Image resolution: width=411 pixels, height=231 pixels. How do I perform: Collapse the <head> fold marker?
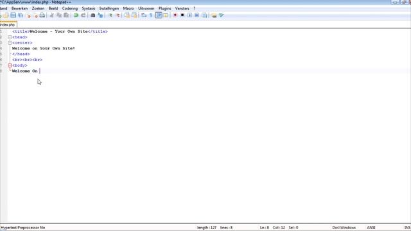[10, 37]
